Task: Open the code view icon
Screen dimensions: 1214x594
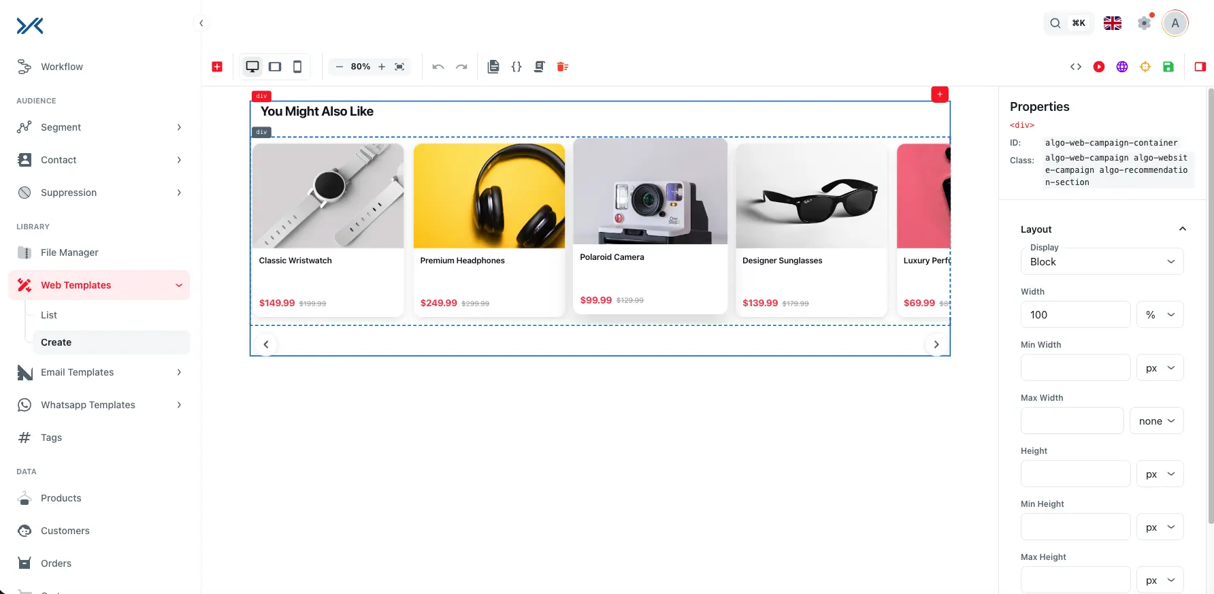Action: point(1076,67)
